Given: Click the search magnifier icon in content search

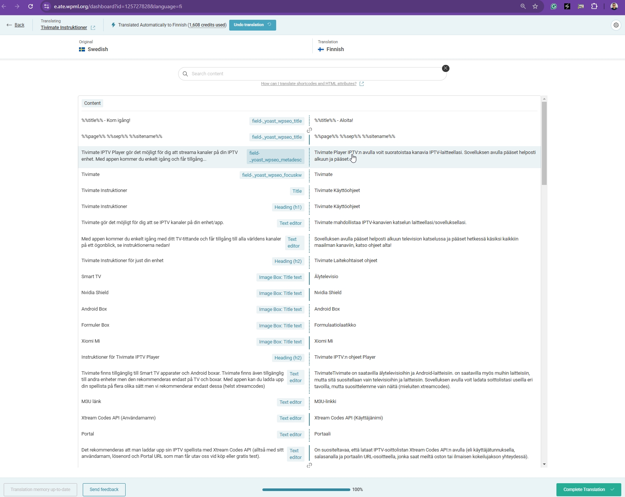Looking at the screenshot, I should (185, 74).
